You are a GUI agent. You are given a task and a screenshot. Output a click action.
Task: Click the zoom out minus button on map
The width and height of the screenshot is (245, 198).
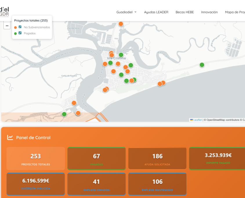click(x=7, y=26)
